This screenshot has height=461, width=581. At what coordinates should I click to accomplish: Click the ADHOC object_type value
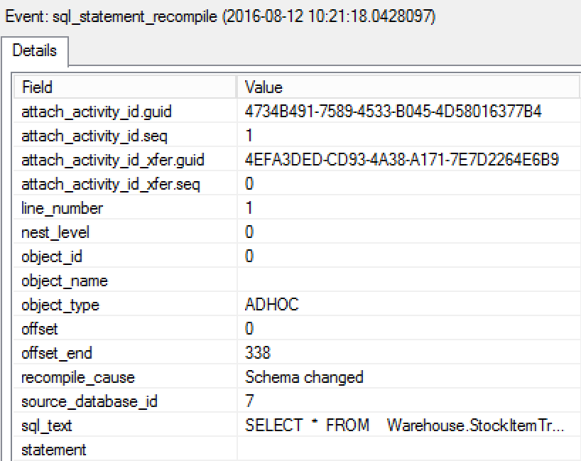pyautogui.click(x=272, y=305)
